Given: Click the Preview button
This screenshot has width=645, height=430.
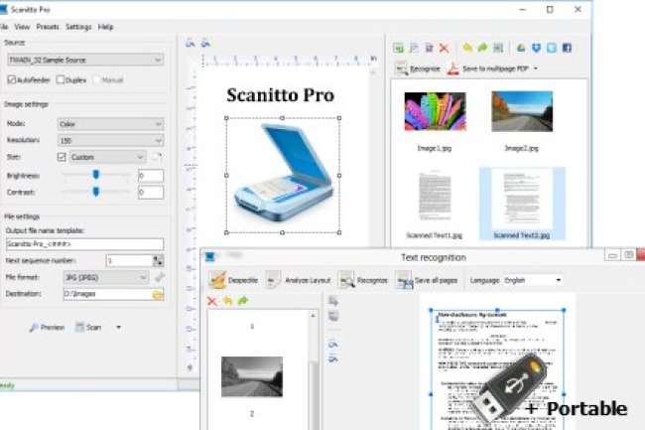Looking at the screenshot, I should coord(48,327).
